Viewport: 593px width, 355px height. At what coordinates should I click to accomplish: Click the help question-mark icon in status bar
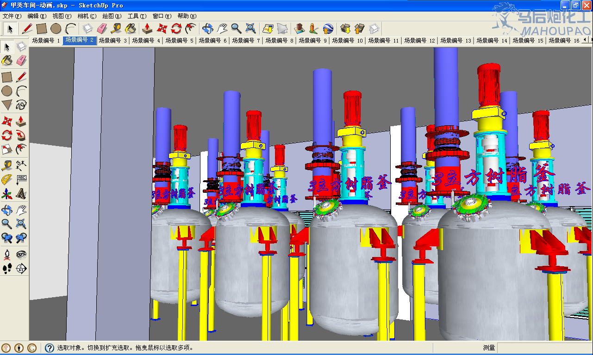[x=50, y=348]
